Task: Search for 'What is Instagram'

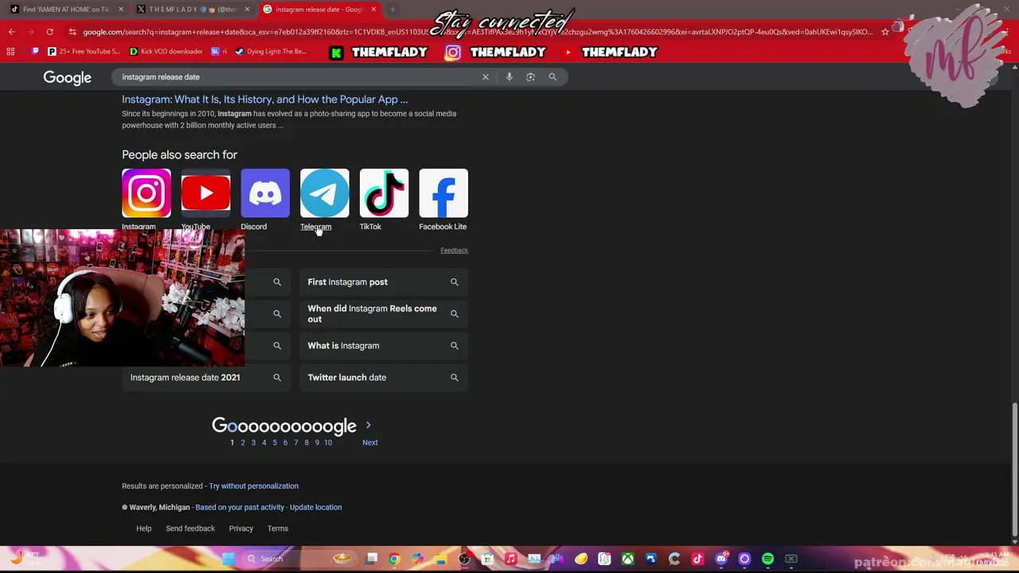Action: pyautogui.click(x=383, y=345)
